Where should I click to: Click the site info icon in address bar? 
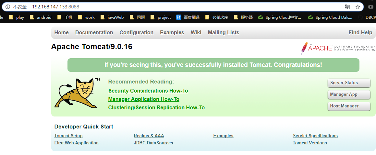click(8, 7)
